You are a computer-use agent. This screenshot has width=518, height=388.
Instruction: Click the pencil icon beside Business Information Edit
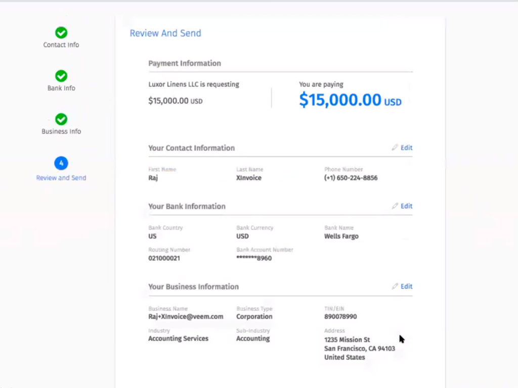[x=395, y=286]
